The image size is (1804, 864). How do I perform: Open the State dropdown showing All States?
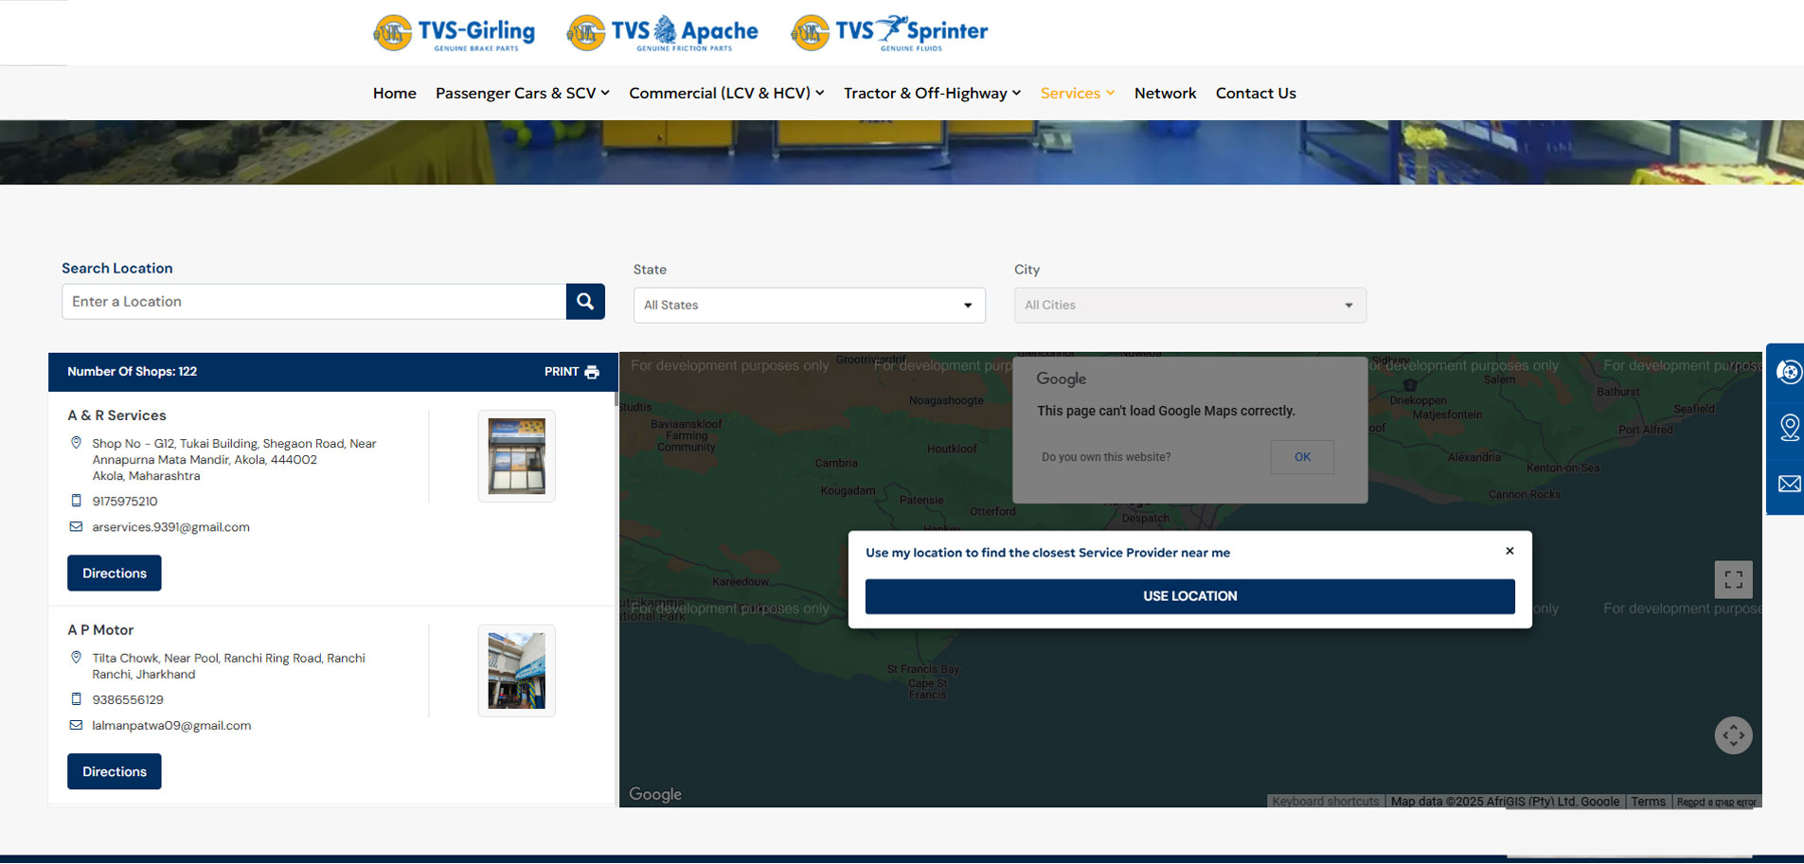(810, 305)
